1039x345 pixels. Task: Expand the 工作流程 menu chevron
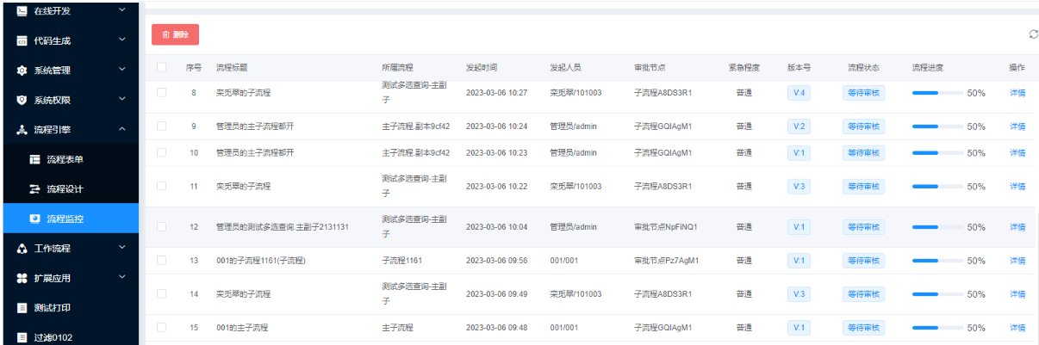[121, 248]
